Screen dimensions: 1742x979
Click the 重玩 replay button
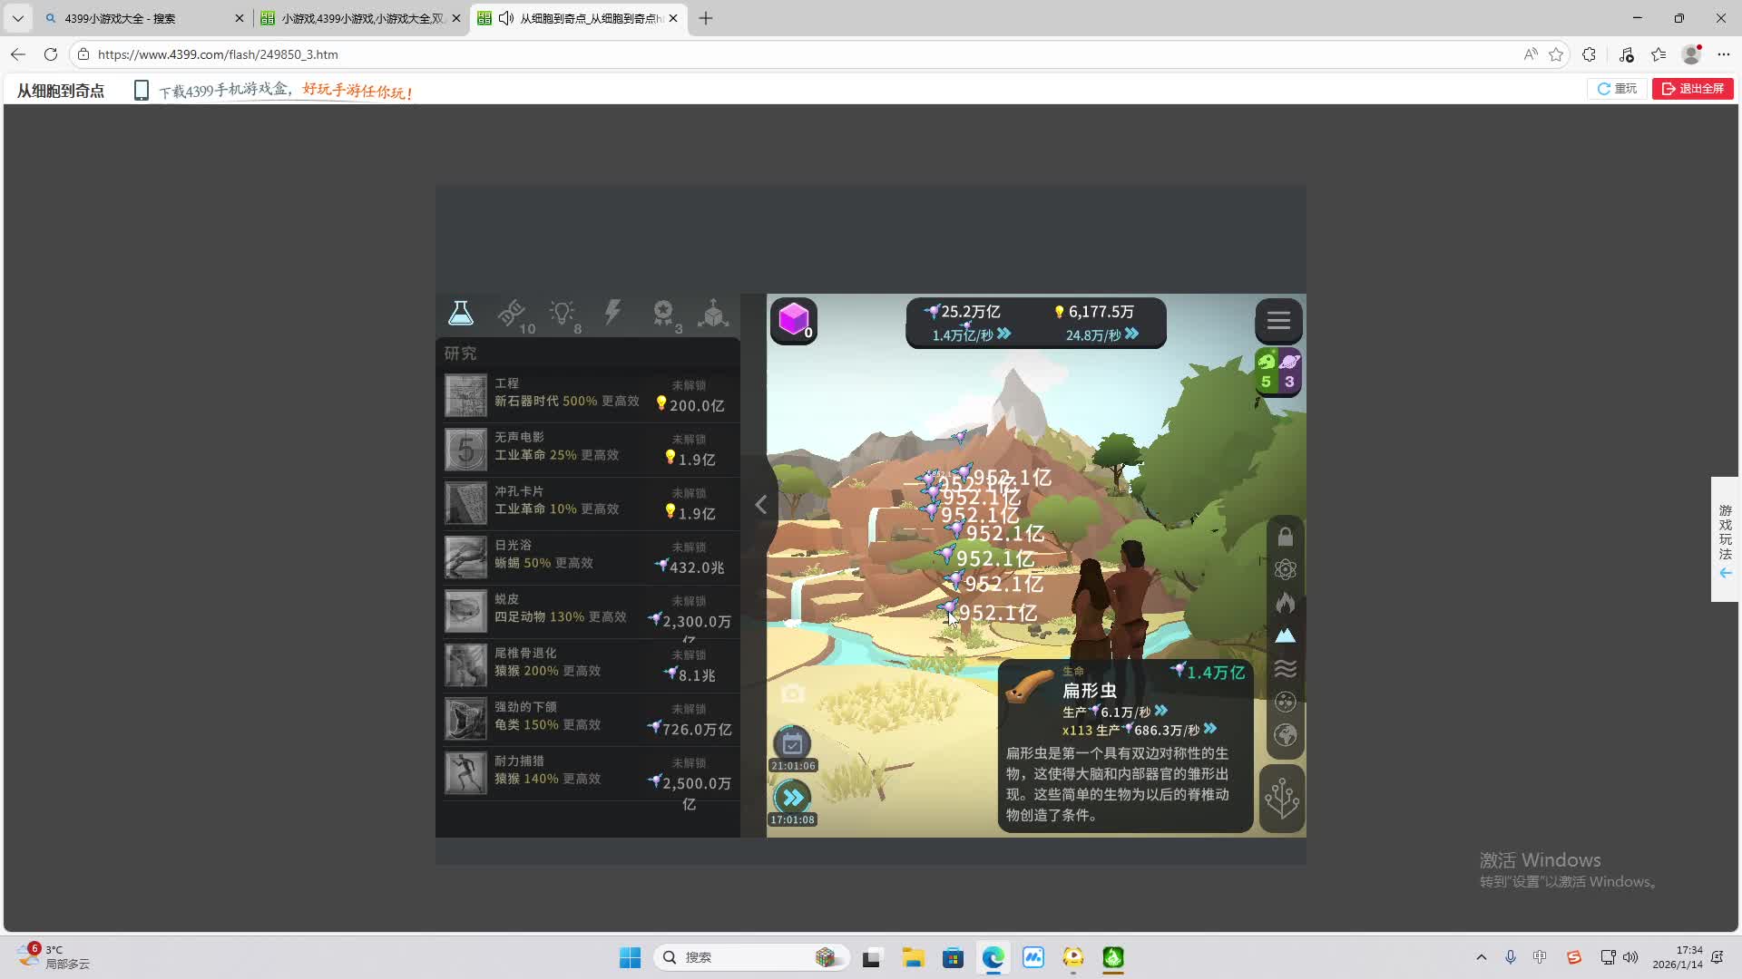click(1617, 89)
